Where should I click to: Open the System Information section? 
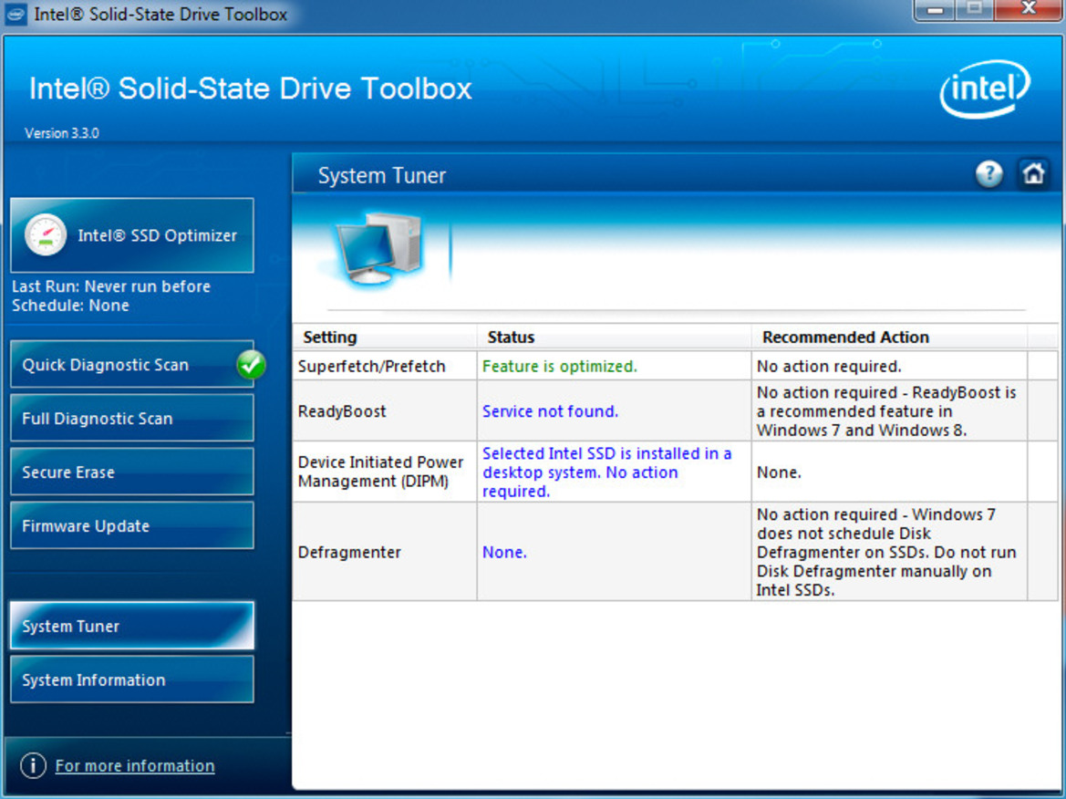point(132,680)
